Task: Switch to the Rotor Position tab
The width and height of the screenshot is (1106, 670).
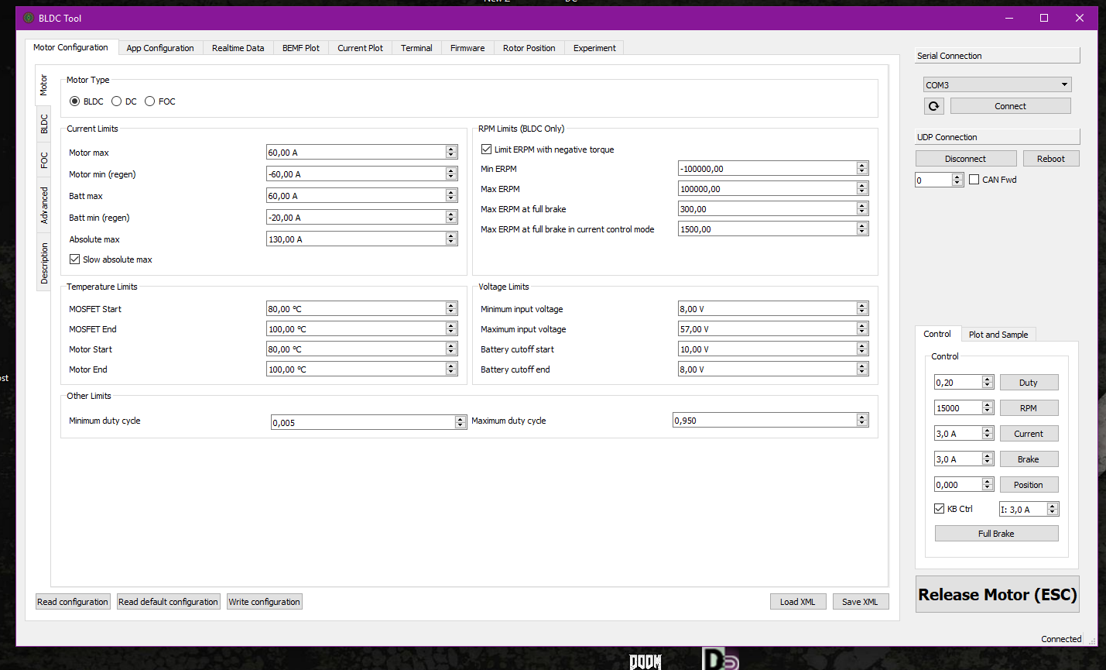Action: 529,48
